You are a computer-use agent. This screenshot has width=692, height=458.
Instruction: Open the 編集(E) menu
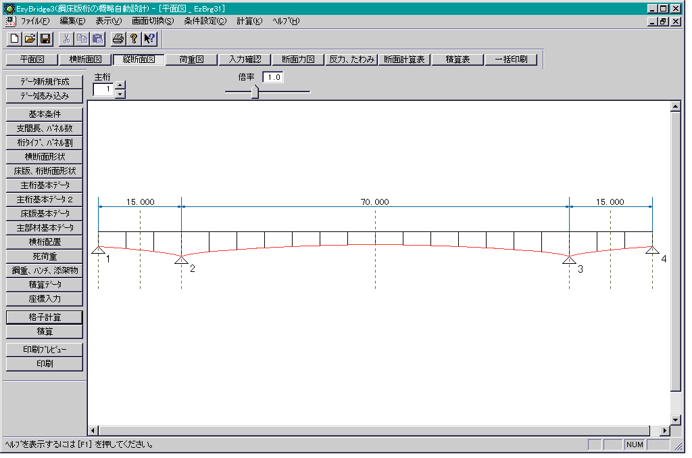pos(72,21)
